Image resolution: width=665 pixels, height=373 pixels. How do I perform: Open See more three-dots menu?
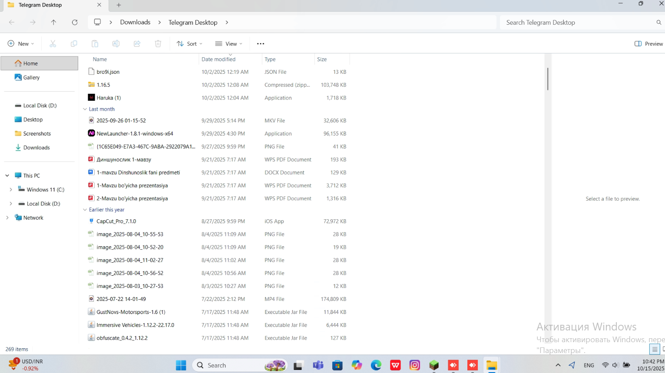(x=261, y=43)
